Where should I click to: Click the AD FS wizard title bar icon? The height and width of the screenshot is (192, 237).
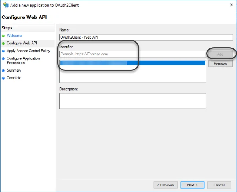[6, 5]
